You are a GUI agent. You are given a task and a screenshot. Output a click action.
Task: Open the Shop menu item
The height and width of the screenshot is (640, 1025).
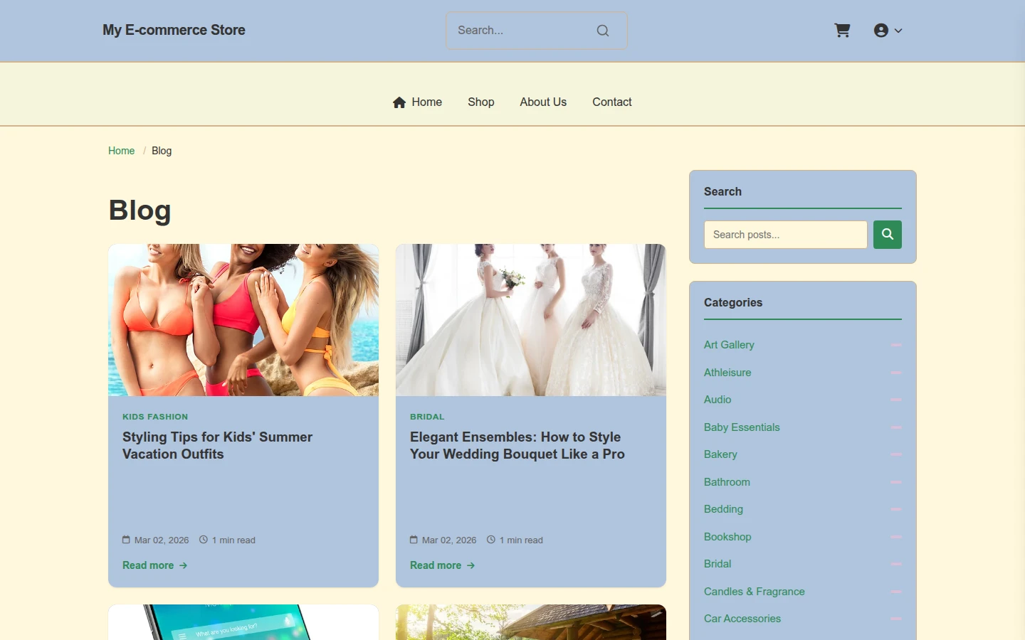[481, 102]
